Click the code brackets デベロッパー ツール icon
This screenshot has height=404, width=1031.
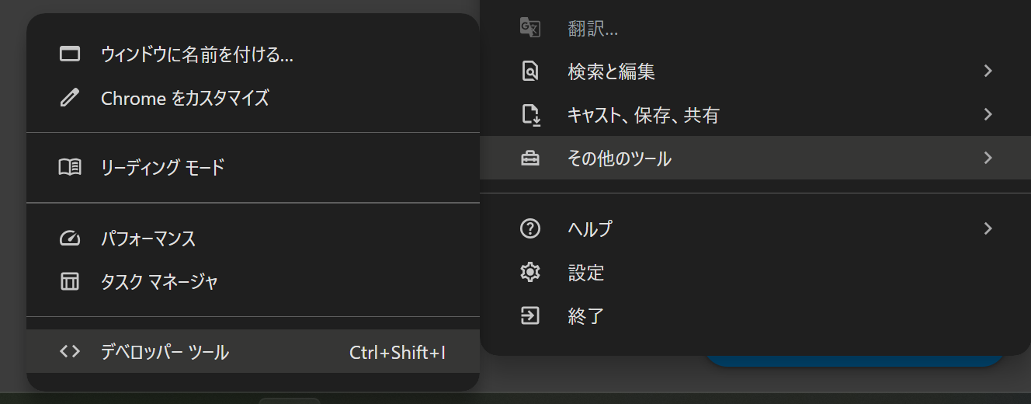70,351
